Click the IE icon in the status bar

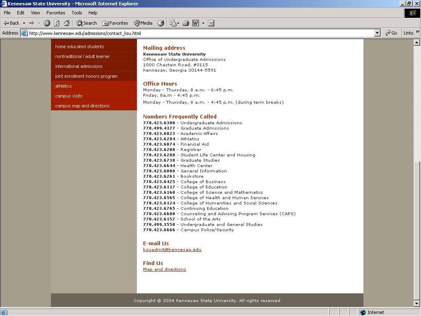(4, 312)
